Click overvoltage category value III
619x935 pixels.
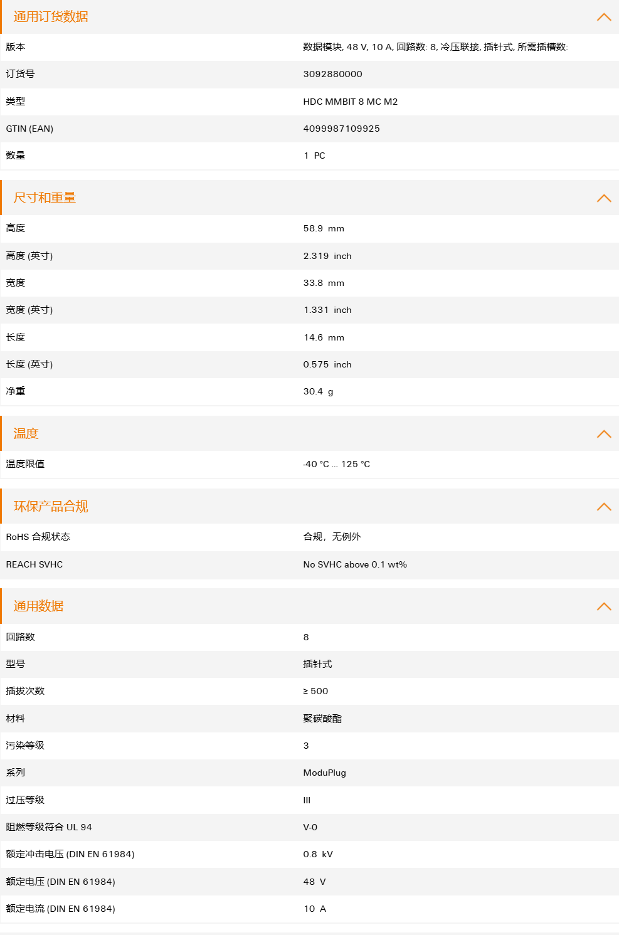[307, 800]
